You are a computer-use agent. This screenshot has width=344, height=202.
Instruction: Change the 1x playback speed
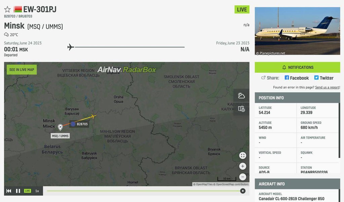37,191
